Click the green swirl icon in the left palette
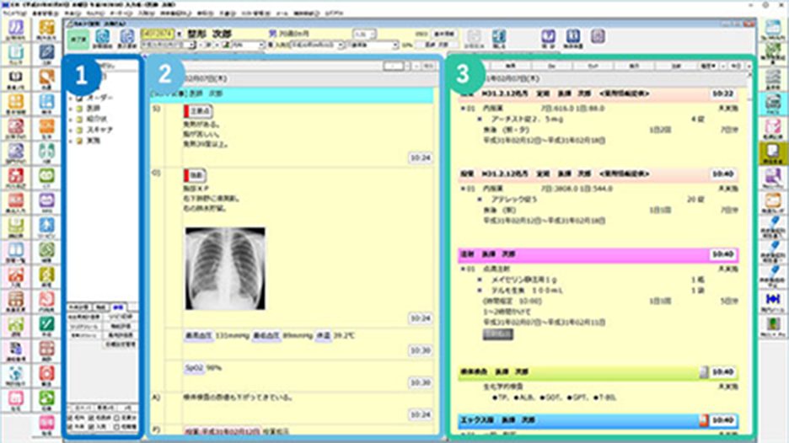The image size is (789, 443). (47, 251)
